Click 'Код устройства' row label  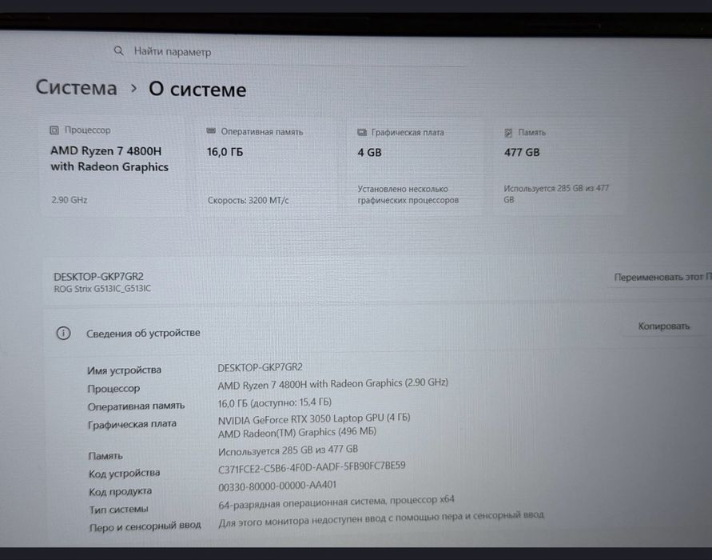(x=125, y=473)
